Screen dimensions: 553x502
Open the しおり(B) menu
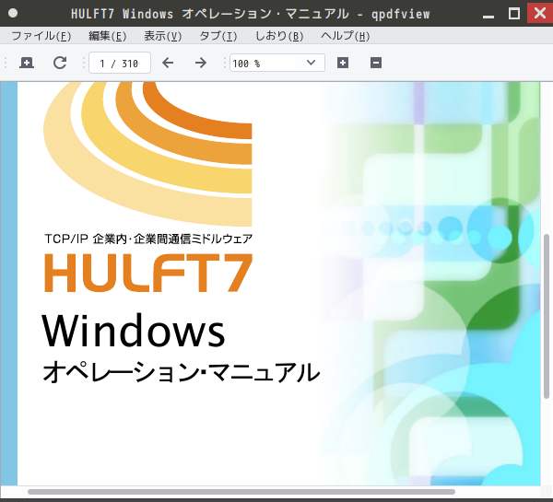[x=278, y=36]
